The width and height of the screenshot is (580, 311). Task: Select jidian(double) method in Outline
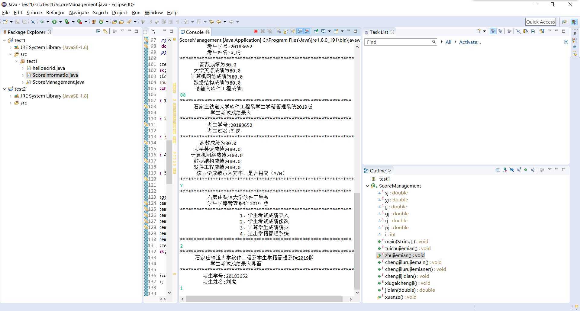[410, 290]
